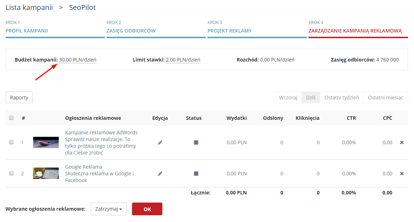Toggle the select-all ads checkbox in header
This screenshot has height=222, width=414.
[11, 118]
